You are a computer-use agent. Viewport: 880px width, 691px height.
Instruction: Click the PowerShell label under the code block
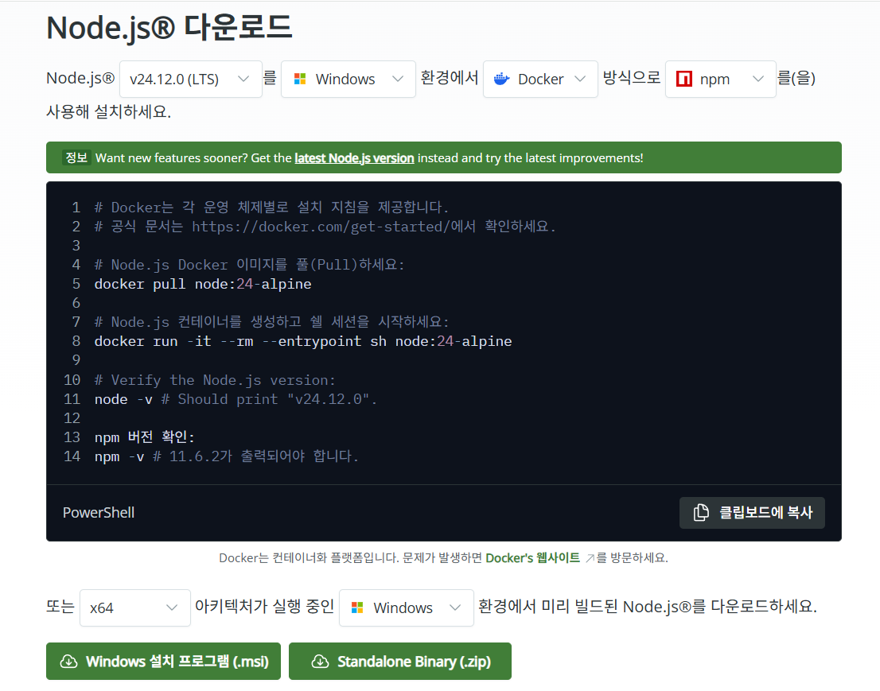click(98, 513)
